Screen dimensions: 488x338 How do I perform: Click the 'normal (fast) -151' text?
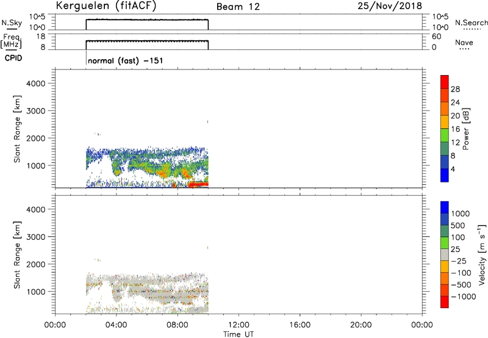click(126, 60)
